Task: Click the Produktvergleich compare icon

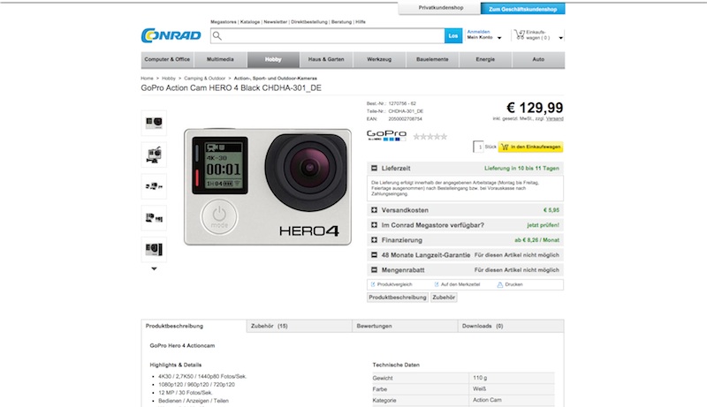Action: 373,284
